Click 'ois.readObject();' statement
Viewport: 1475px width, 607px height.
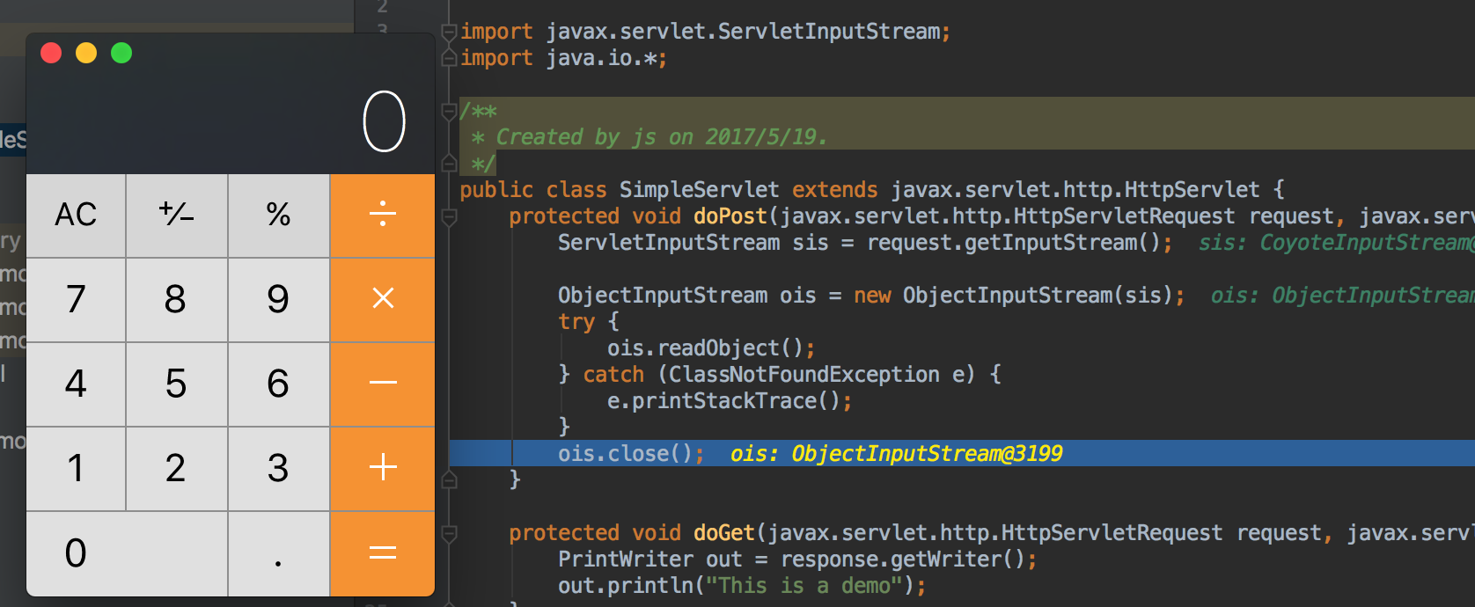[711, 348]
